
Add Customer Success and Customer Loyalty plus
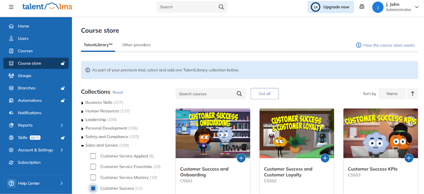click(325, 158)
